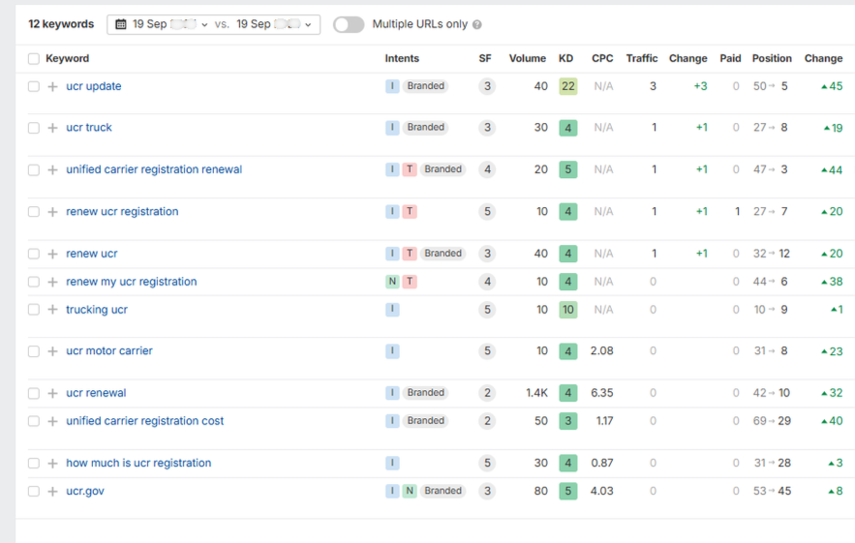
Task: Click the 4.03 CPC value for ucr.gov
Action: point(602,491)
